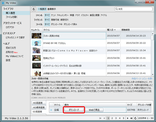This screenshot has height=122, width=156.
Task: Click list scrollbar up arrow
Action: [x=153, y=34]
